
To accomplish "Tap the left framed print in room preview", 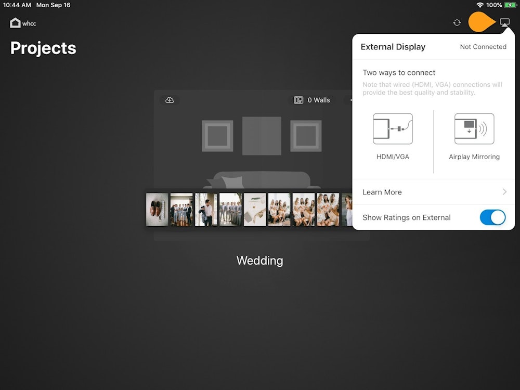I will [217, 136].
